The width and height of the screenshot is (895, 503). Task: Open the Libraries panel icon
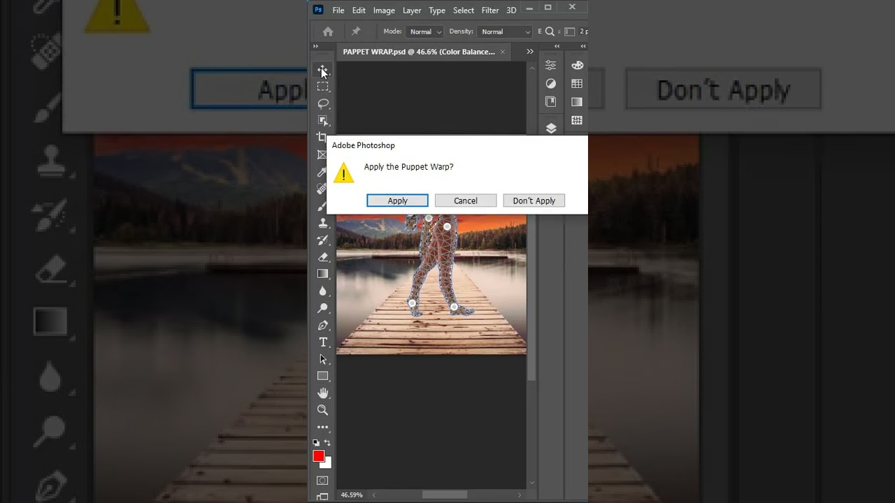click(x=551, y=102)
